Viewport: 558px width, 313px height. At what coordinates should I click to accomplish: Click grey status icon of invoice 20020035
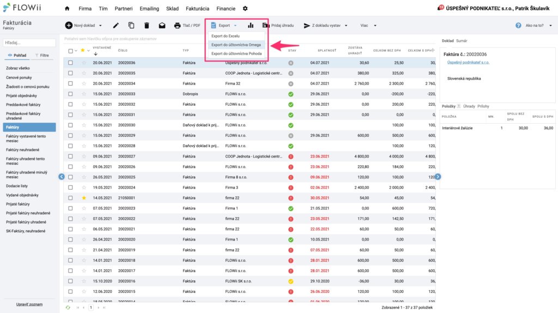pos(291,73)
